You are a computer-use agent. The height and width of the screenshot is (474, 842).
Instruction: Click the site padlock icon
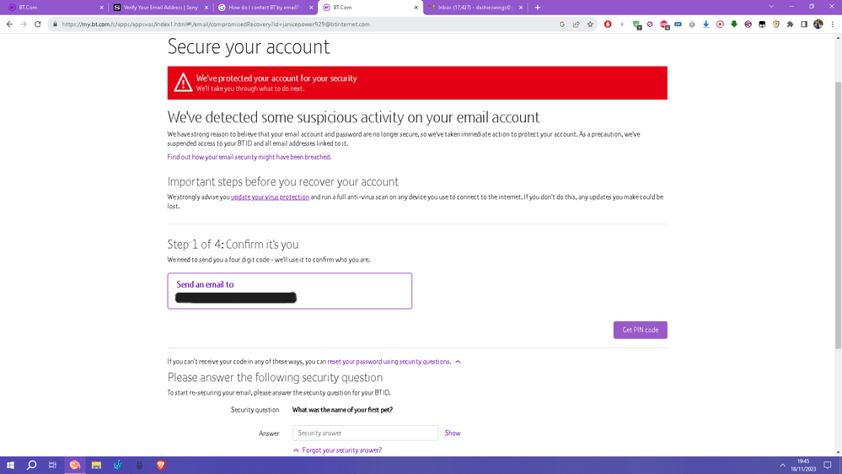(x=55, y=24)
